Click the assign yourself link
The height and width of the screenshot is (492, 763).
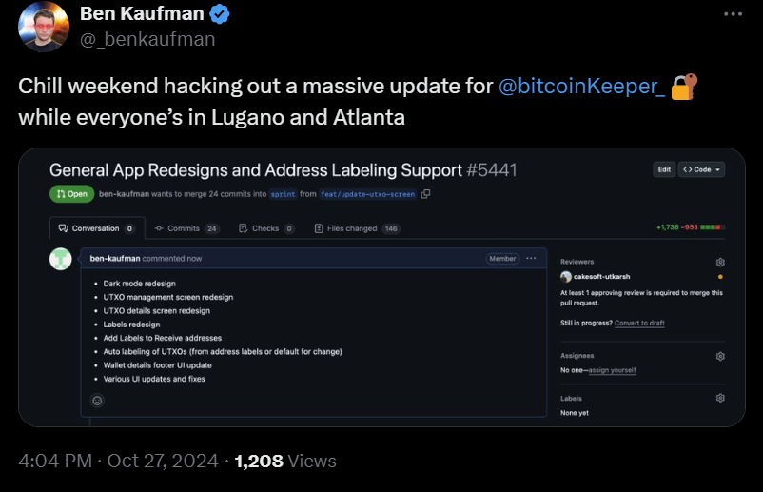[x=612, y=370]
